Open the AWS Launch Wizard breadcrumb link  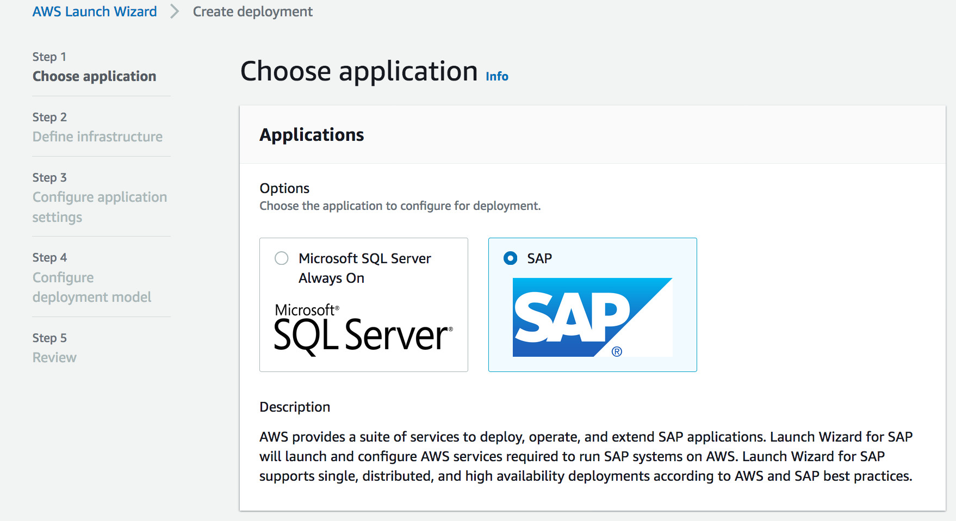click(95, 11)
